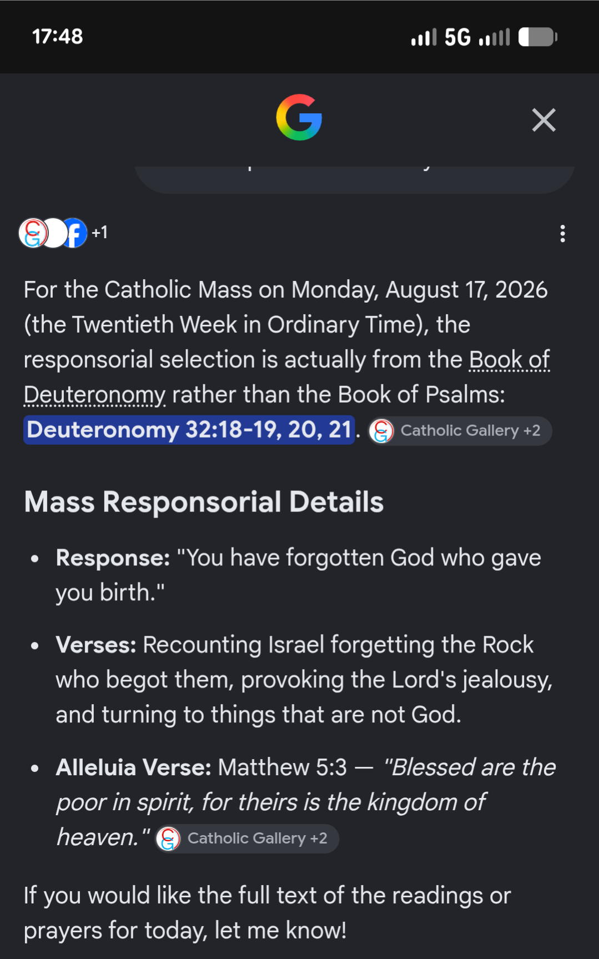Tap Catholic Gallery icon in lower citation chip
The height and width of the screenshot is (959, 599).
(x=168, y=839)
